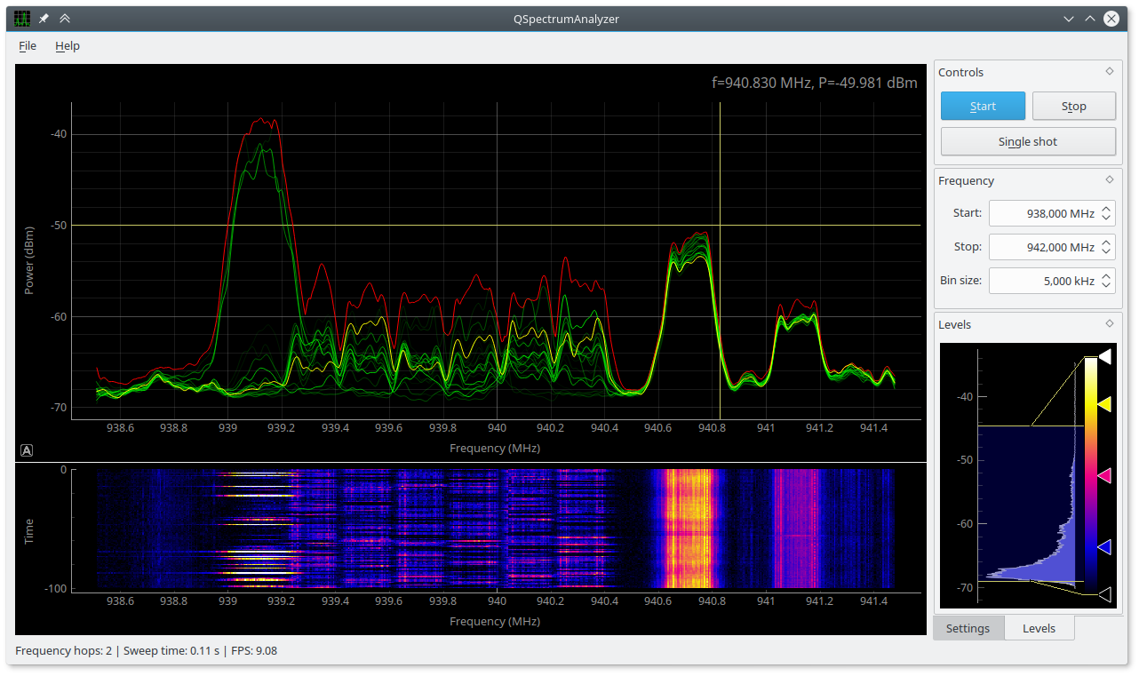Switch to the Settings tab
This screenshot has width=1139, height=676.
968,628
